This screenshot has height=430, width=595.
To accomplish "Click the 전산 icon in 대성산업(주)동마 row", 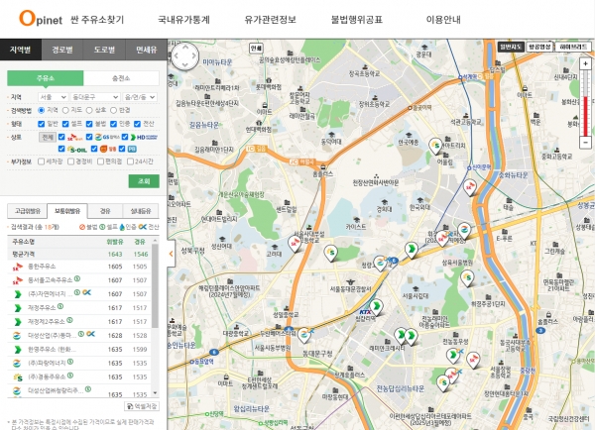I will [90, 334].
